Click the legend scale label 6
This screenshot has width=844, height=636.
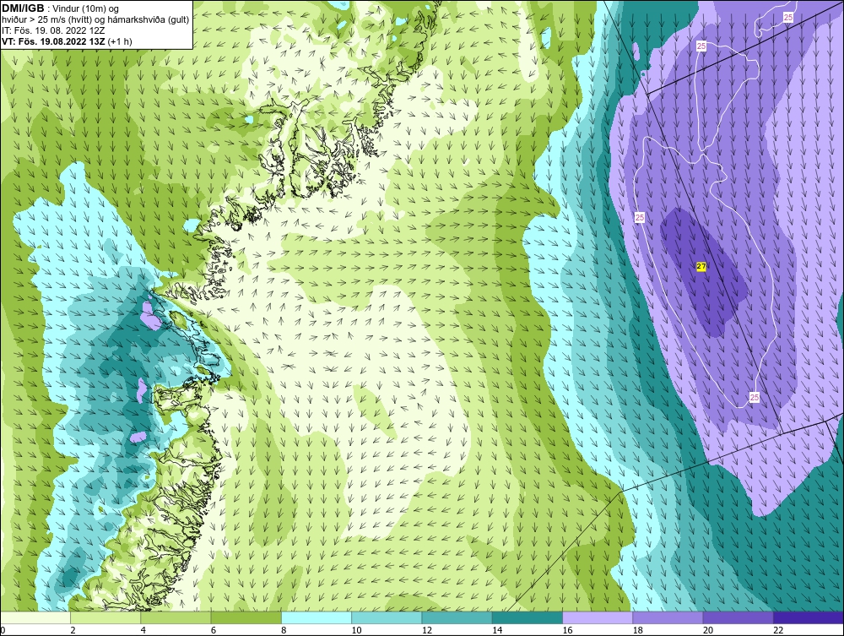214,630
